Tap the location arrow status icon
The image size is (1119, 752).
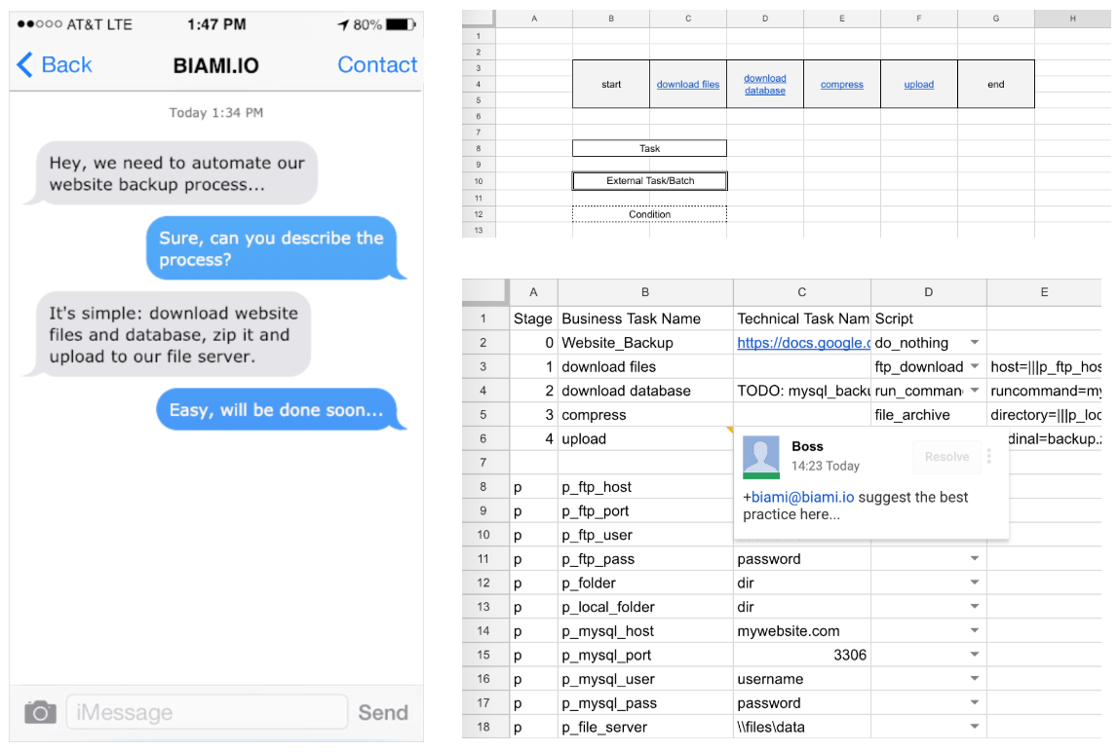pyautogui.click(x=343, y=24)
